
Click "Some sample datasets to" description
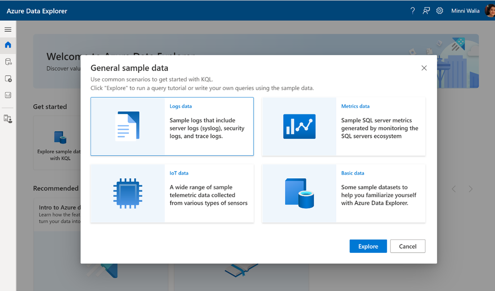tap(378, 195)
